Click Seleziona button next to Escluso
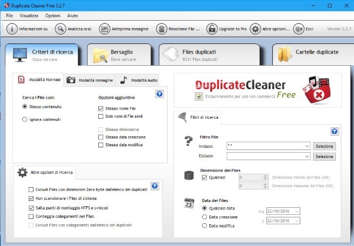The image size is (354, 246). click(324, 156)
